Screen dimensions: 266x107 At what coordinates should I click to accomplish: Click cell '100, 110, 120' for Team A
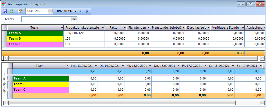coord(84,33)
